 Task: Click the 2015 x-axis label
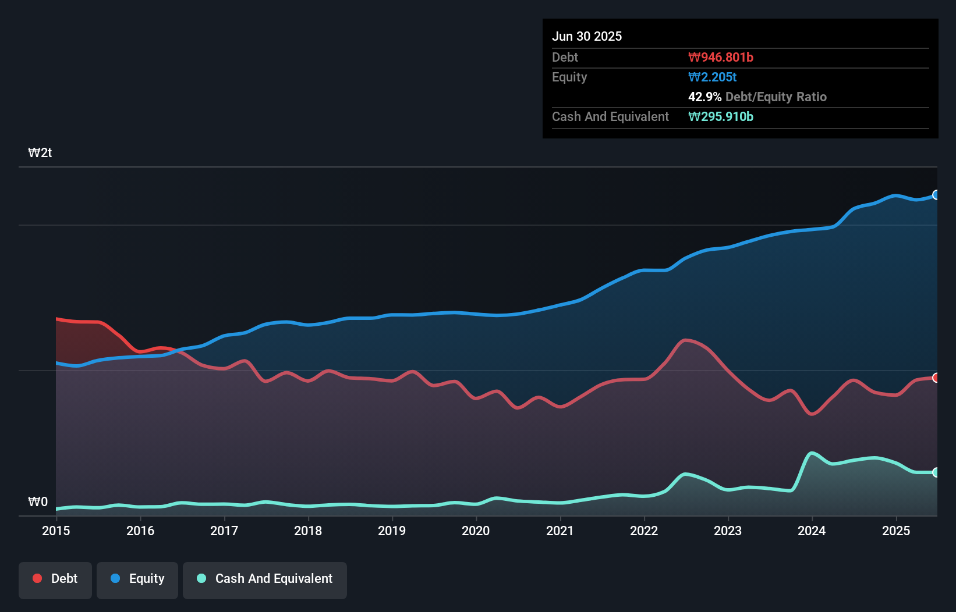pos(56,531)
